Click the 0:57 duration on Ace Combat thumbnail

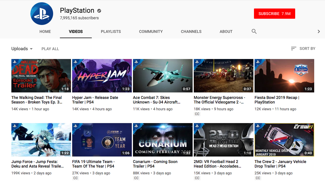[187, 89]
